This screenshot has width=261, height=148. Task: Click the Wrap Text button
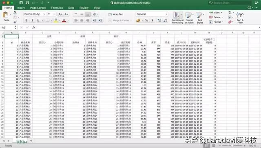pos(116,14)
